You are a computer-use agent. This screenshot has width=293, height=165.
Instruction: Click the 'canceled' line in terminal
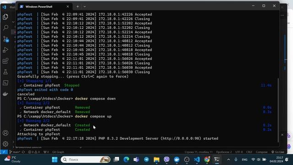pos(26,94)
